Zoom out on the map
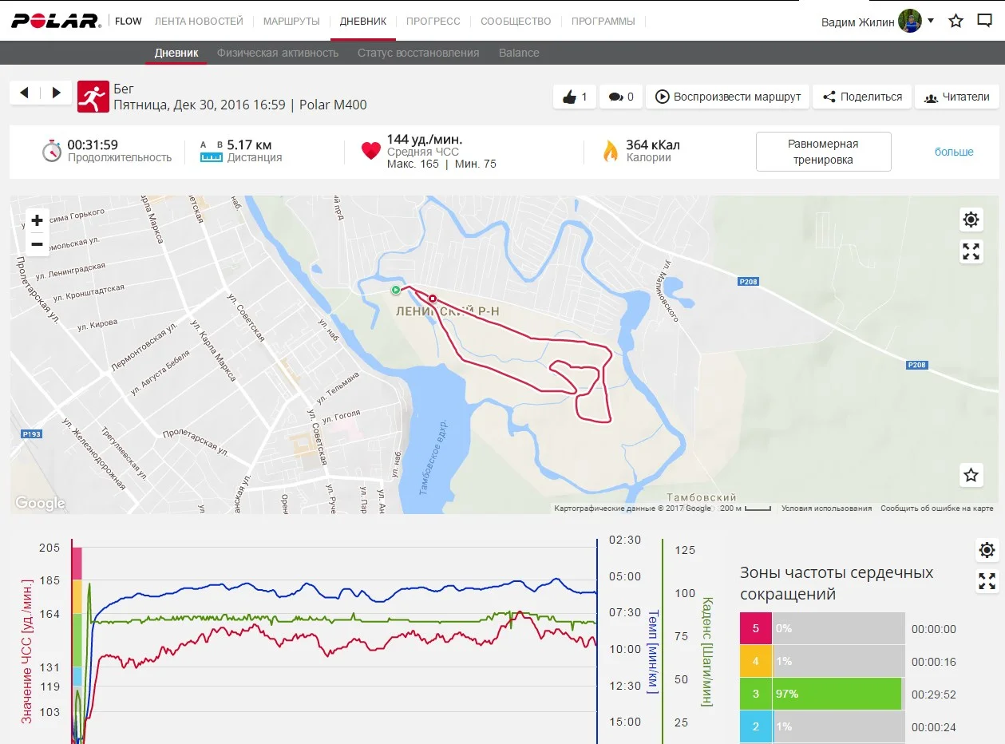Screen dimensions: 1005x744 (37, 244)
